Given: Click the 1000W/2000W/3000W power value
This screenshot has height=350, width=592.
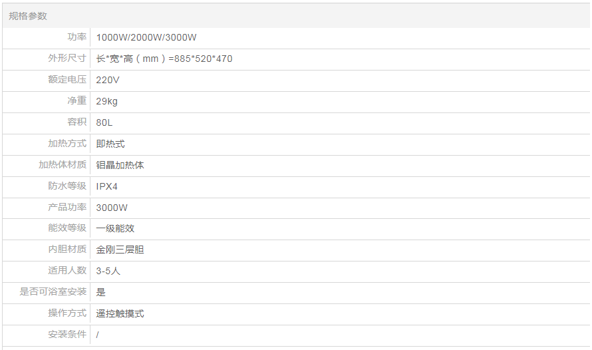Looking at the screenshot, I should (x=146, y=38).
